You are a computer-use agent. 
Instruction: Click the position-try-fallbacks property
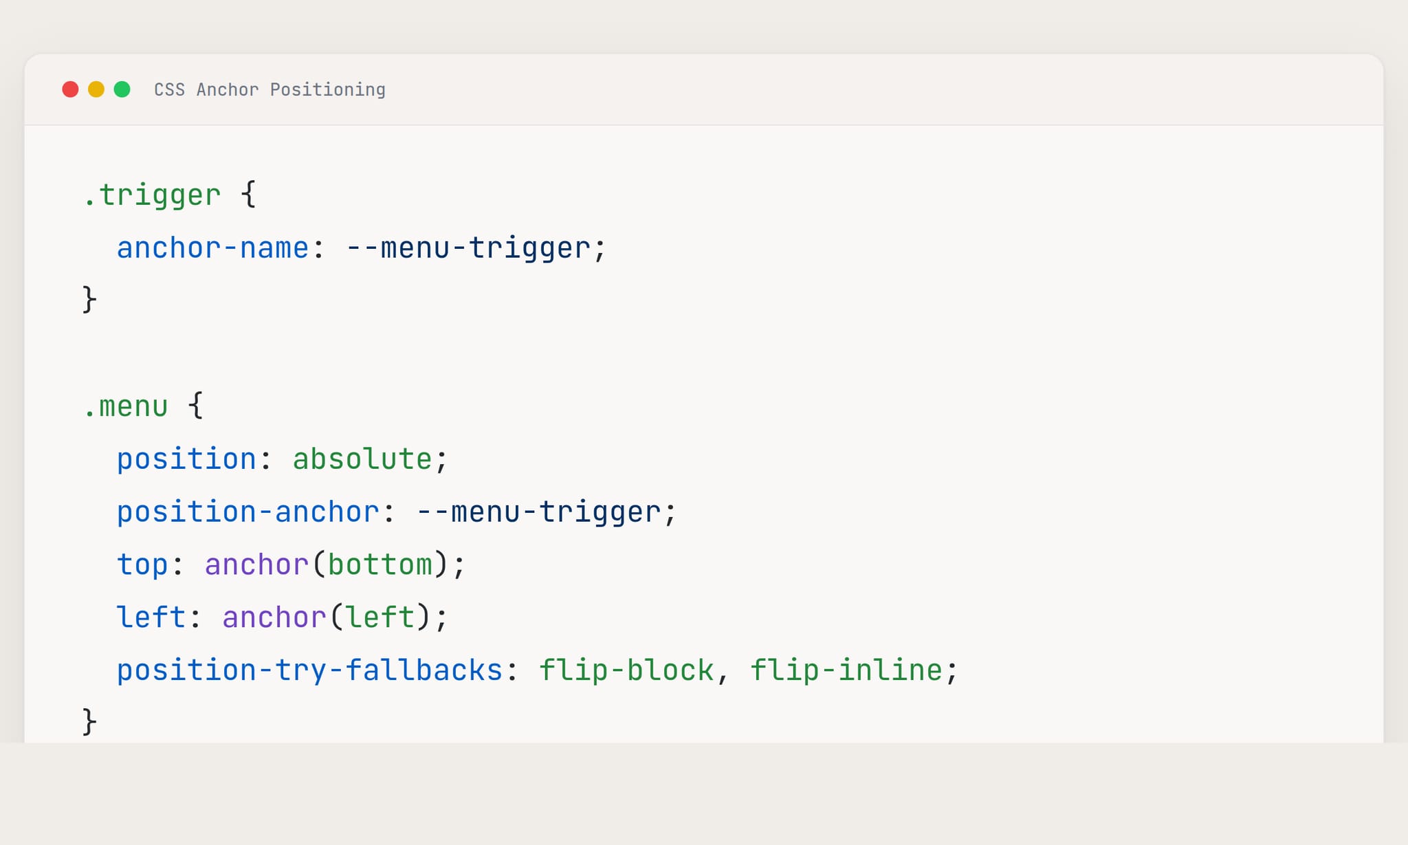(x=309, y=670)
